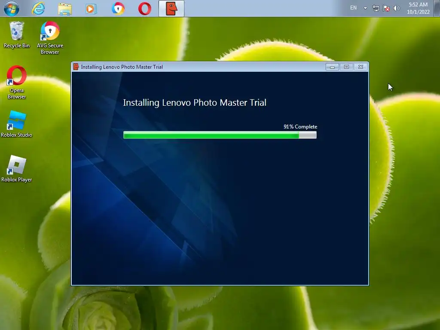Open the volume speaker tray icon
Screen dimensions: 440x330
[x=397, y=8]
